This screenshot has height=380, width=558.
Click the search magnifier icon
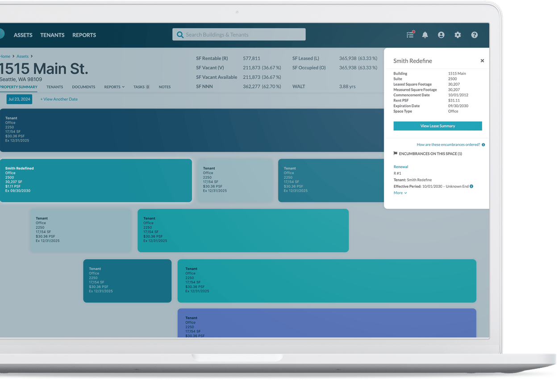click(180, 35)
